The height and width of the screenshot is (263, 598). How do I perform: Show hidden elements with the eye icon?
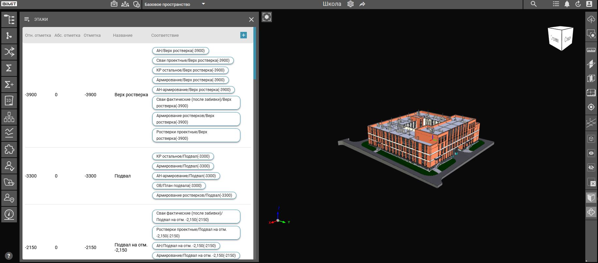tap(591, 153)
